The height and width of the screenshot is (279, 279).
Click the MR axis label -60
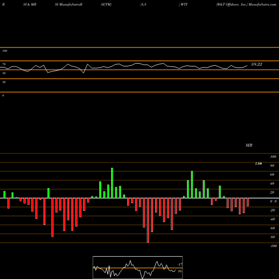pyautogui.click(x=272, y=228)
